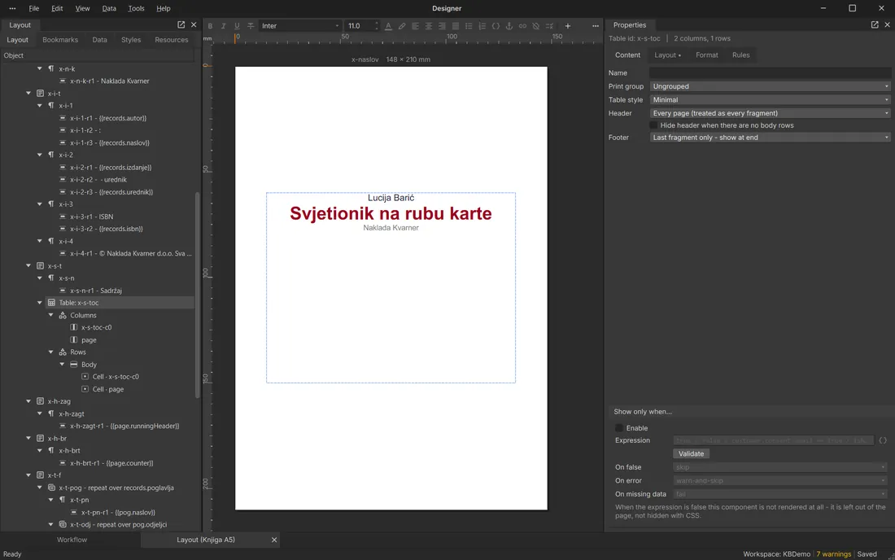This screenshot has height=560, width=895.
Task: Open the Inter font family dropdown
Action: 300,26
